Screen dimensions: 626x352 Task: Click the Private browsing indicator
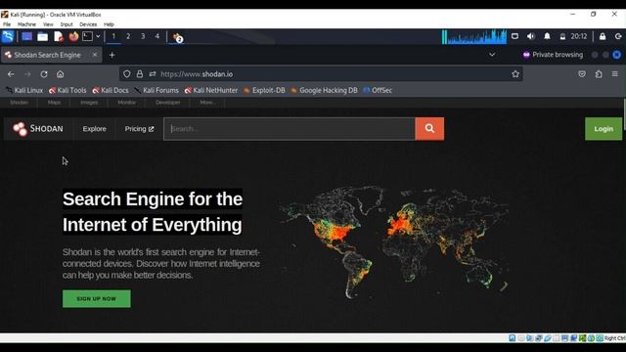point(553,55)
